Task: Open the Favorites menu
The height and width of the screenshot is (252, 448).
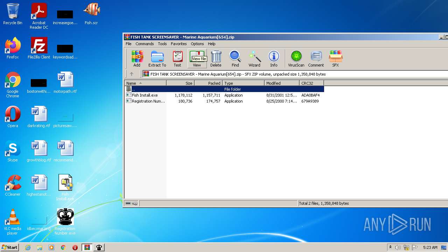Action: 178,44
